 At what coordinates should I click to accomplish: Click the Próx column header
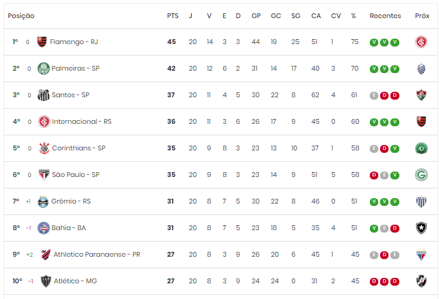[422, 16]
